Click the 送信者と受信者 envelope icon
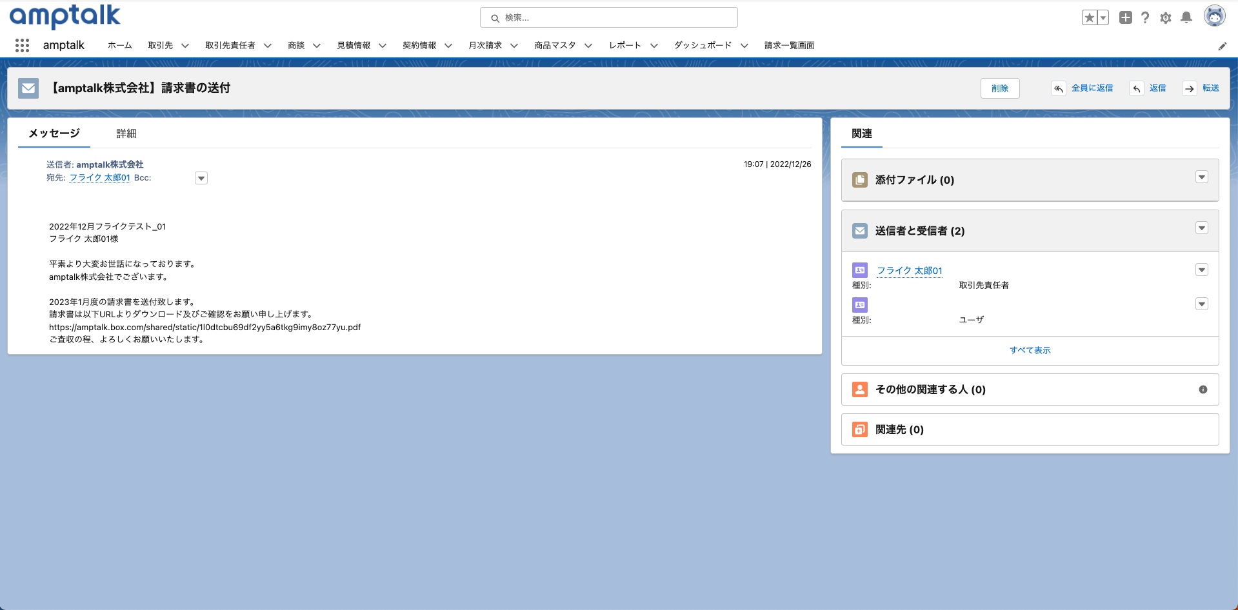The height and width of the screenshot is (610, 1238). pyautogui.click(x=860, y=231)
